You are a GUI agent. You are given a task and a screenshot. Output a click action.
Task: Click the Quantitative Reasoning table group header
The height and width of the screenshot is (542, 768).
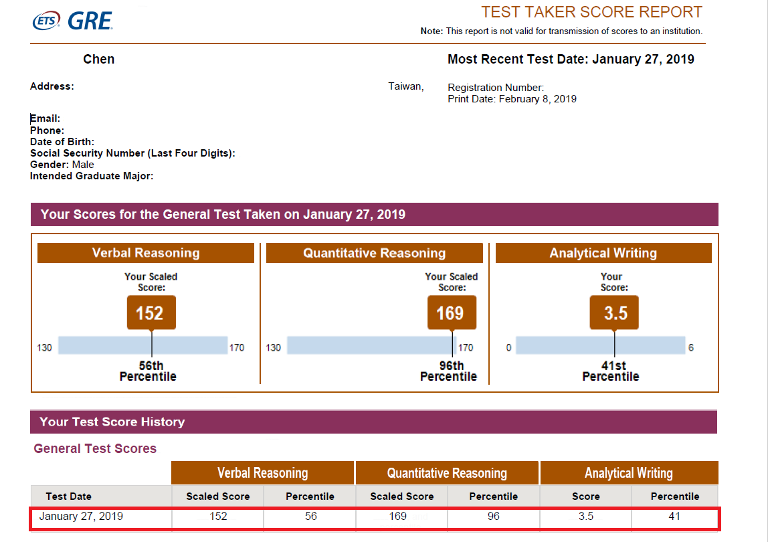(x=447, y=473)
